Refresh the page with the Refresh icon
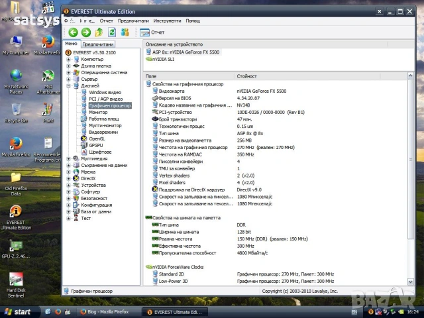Screen dimensions: 424x318 click(112, 32)
